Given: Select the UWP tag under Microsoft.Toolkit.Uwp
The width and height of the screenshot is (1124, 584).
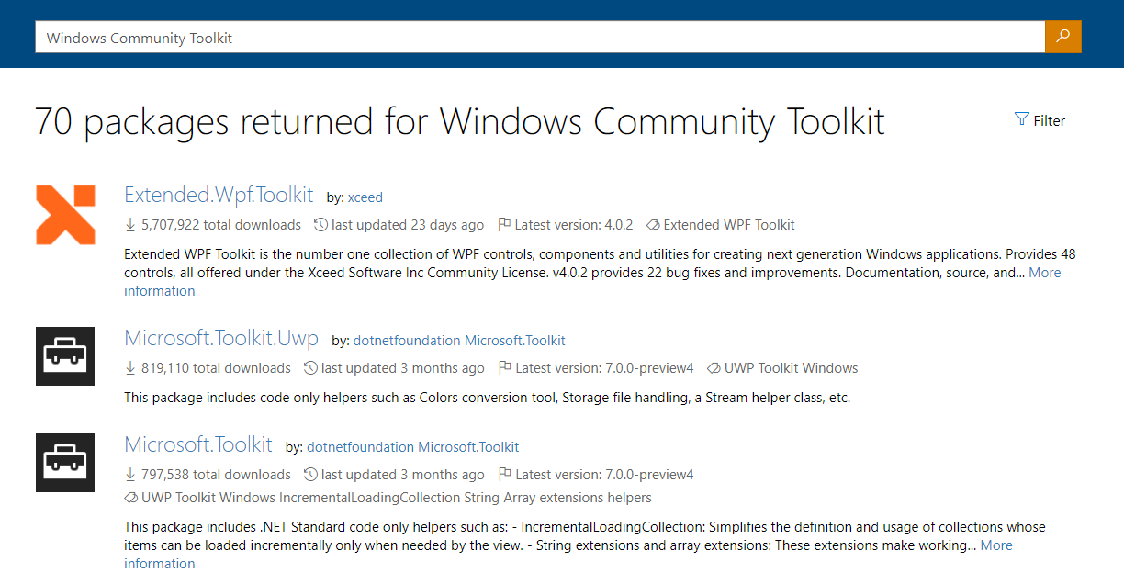Looking at the screenshot, I should (739, 368).
